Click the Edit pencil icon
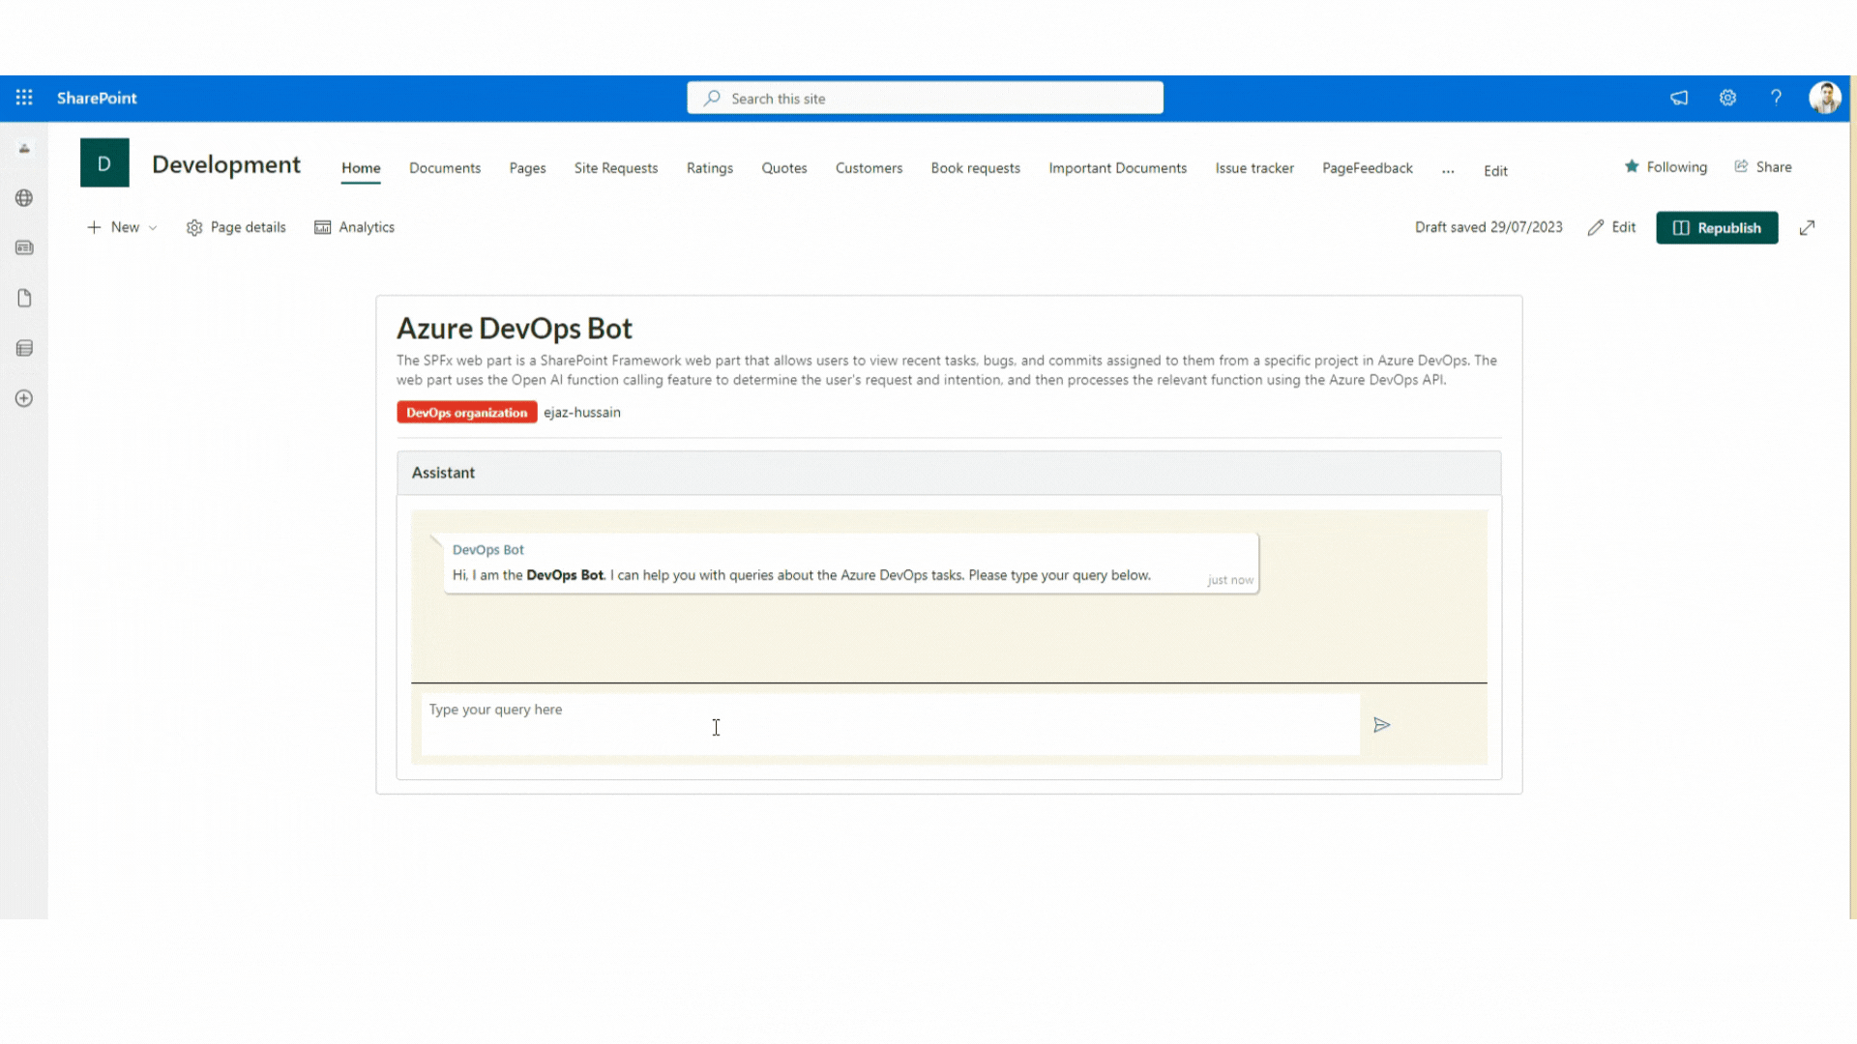This screenshot has height=1044, width=1857. pyautogui.click(x=1597, y=227)
